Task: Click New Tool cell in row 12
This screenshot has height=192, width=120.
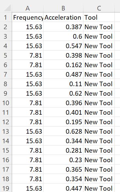Action: (x=99, y=122)
